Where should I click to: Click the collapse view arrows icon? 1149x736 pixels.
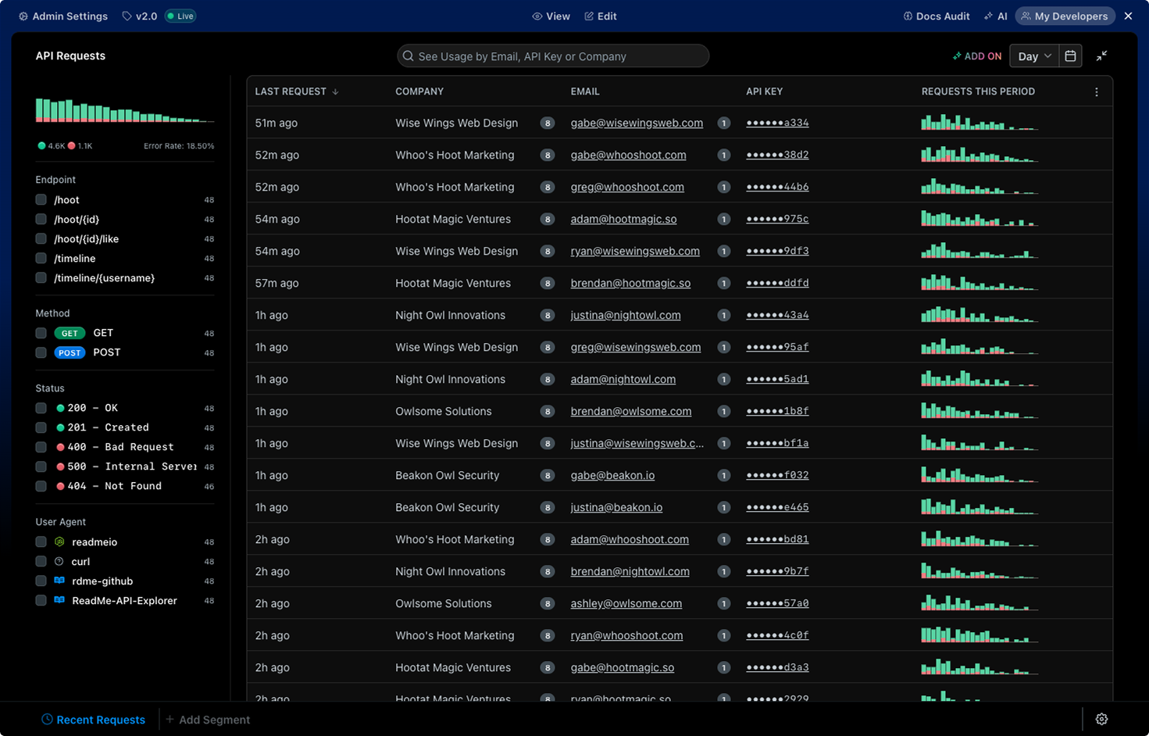pos(1102,55)
